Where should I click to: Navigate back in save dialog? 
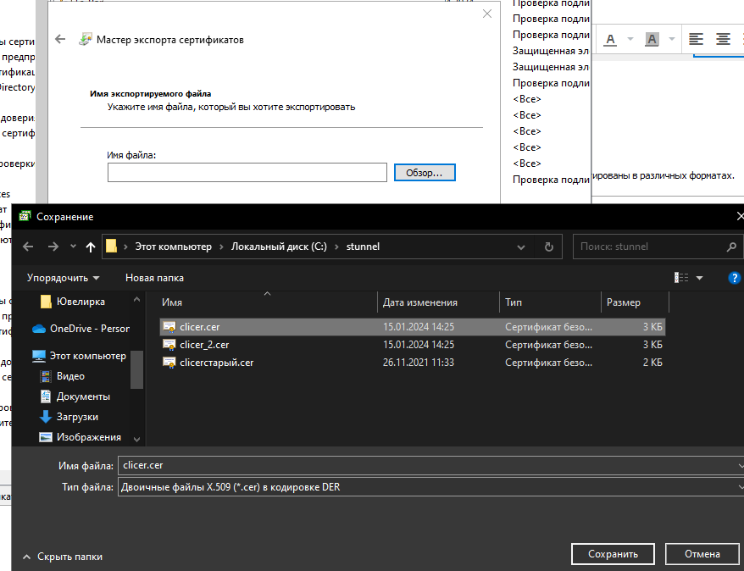point(28,247)
